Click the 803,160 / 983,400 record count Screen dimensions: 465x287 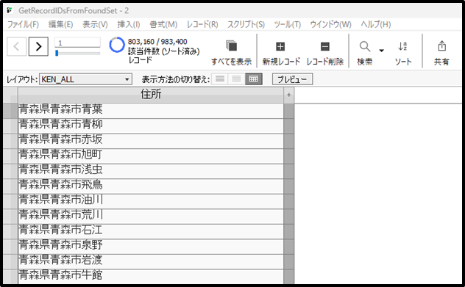(x=157, y=42)
